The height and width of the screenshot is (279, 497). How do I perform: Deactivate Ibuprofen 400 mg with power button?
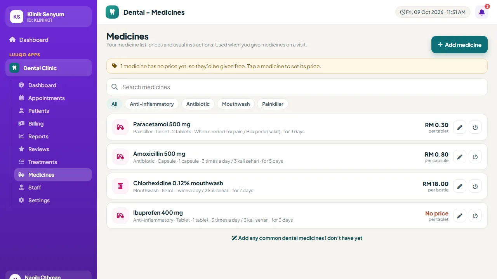click(475, 215)
